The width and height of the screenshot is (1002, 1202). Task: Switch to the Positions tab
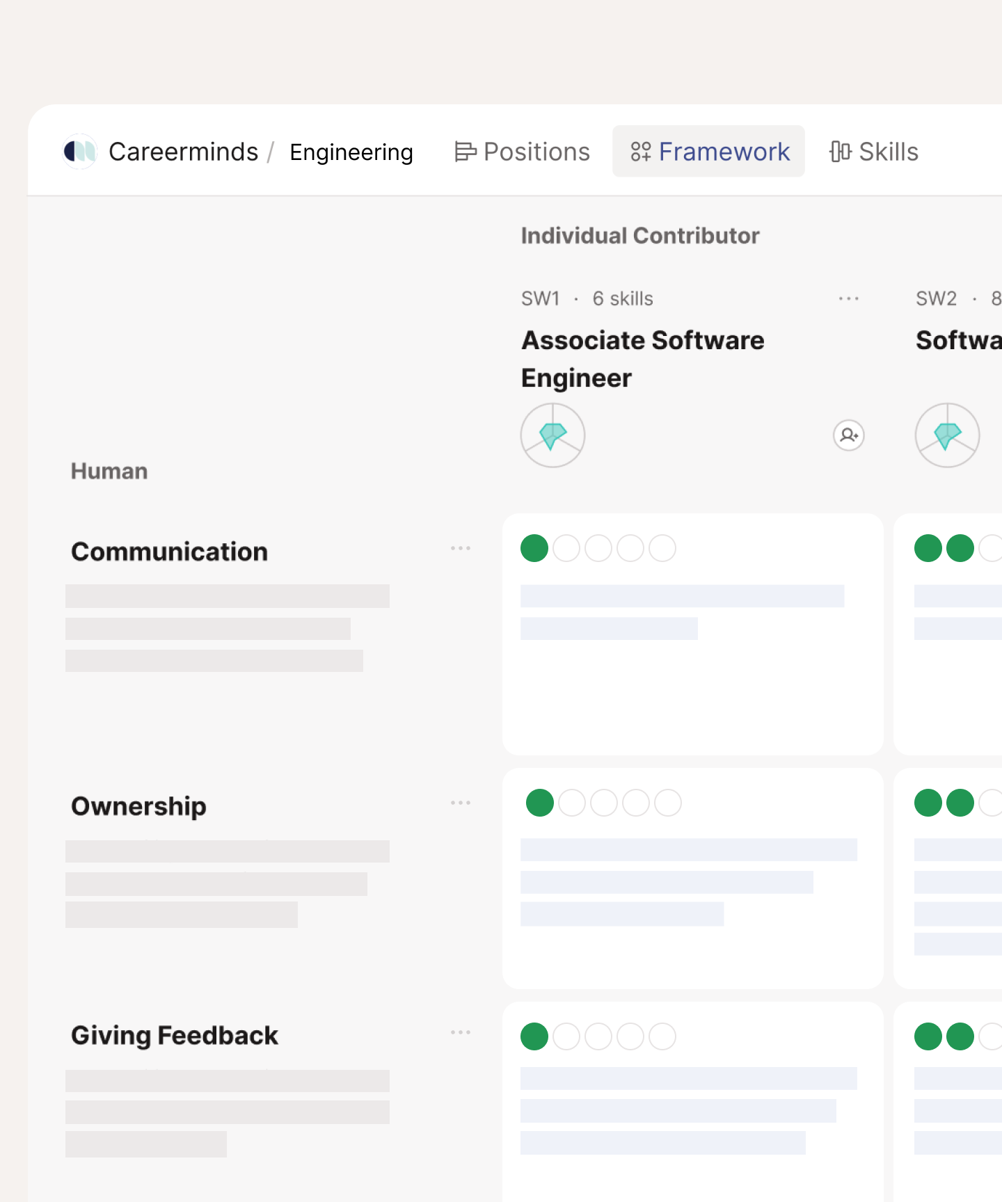522,152
